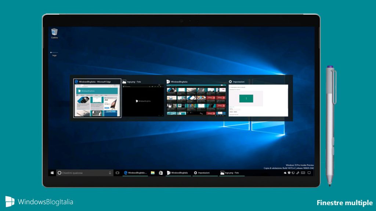The image size is (376, 211).
Task: Open the Start menu
Action: (52, 173)
